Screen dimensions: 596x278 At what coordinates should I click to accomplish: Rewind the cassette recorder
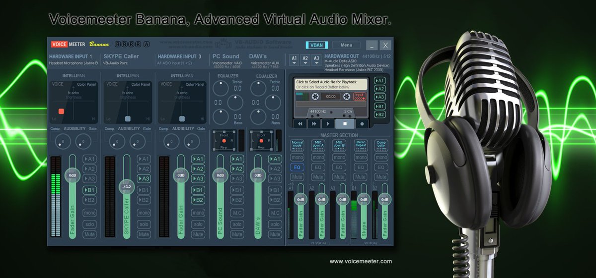point(299,124)
